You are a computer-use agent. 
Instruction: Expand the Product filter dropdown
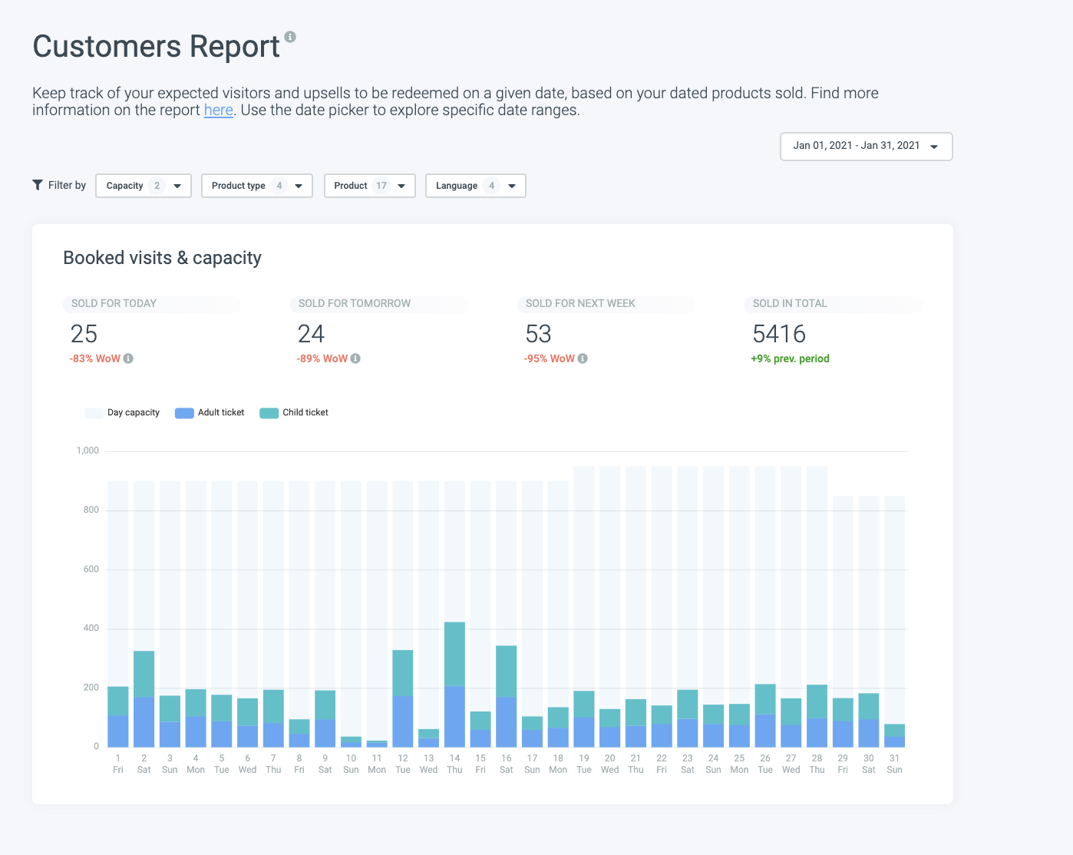369,186
